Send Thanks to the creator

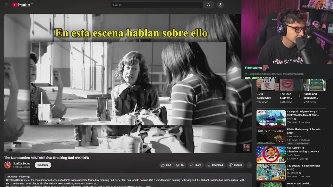[235, 165]
